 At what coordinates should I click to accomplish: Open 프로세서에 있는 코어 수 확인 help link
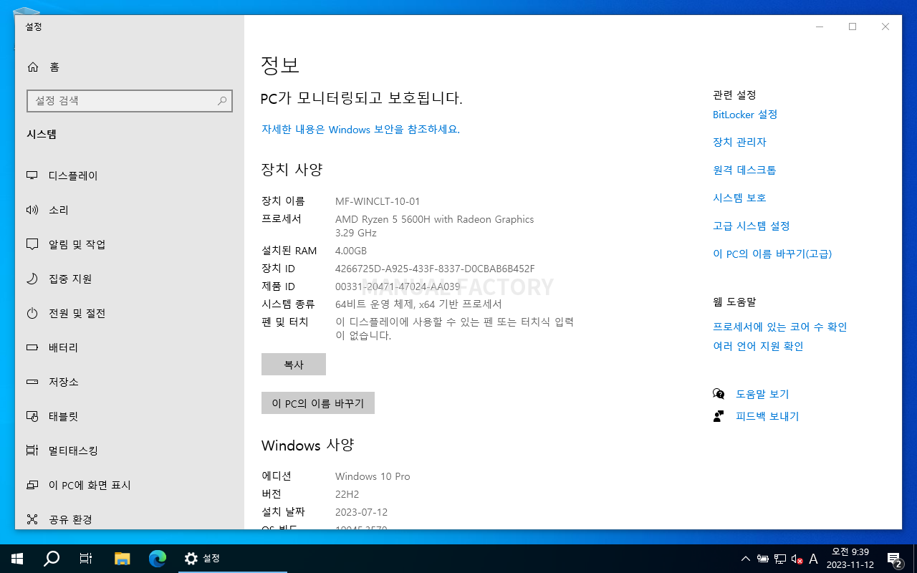coord(780,327)
